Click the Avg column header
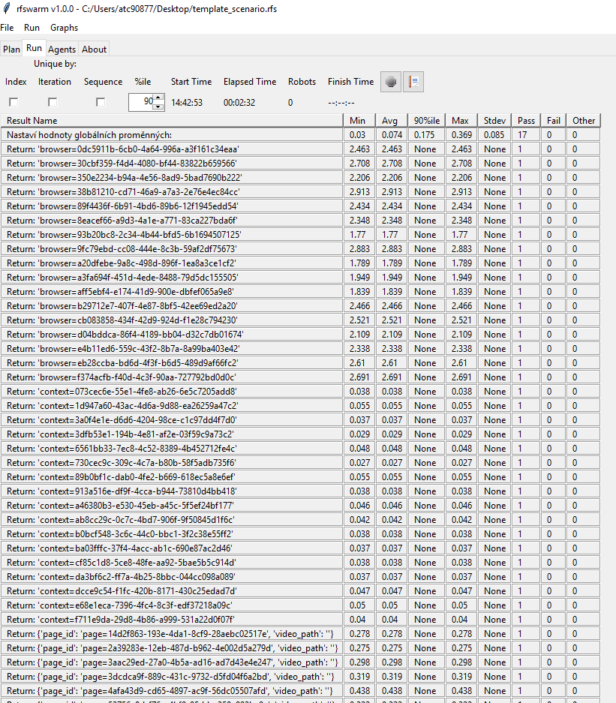The height and width of the screenshot is (703, 616). (392, 121)
